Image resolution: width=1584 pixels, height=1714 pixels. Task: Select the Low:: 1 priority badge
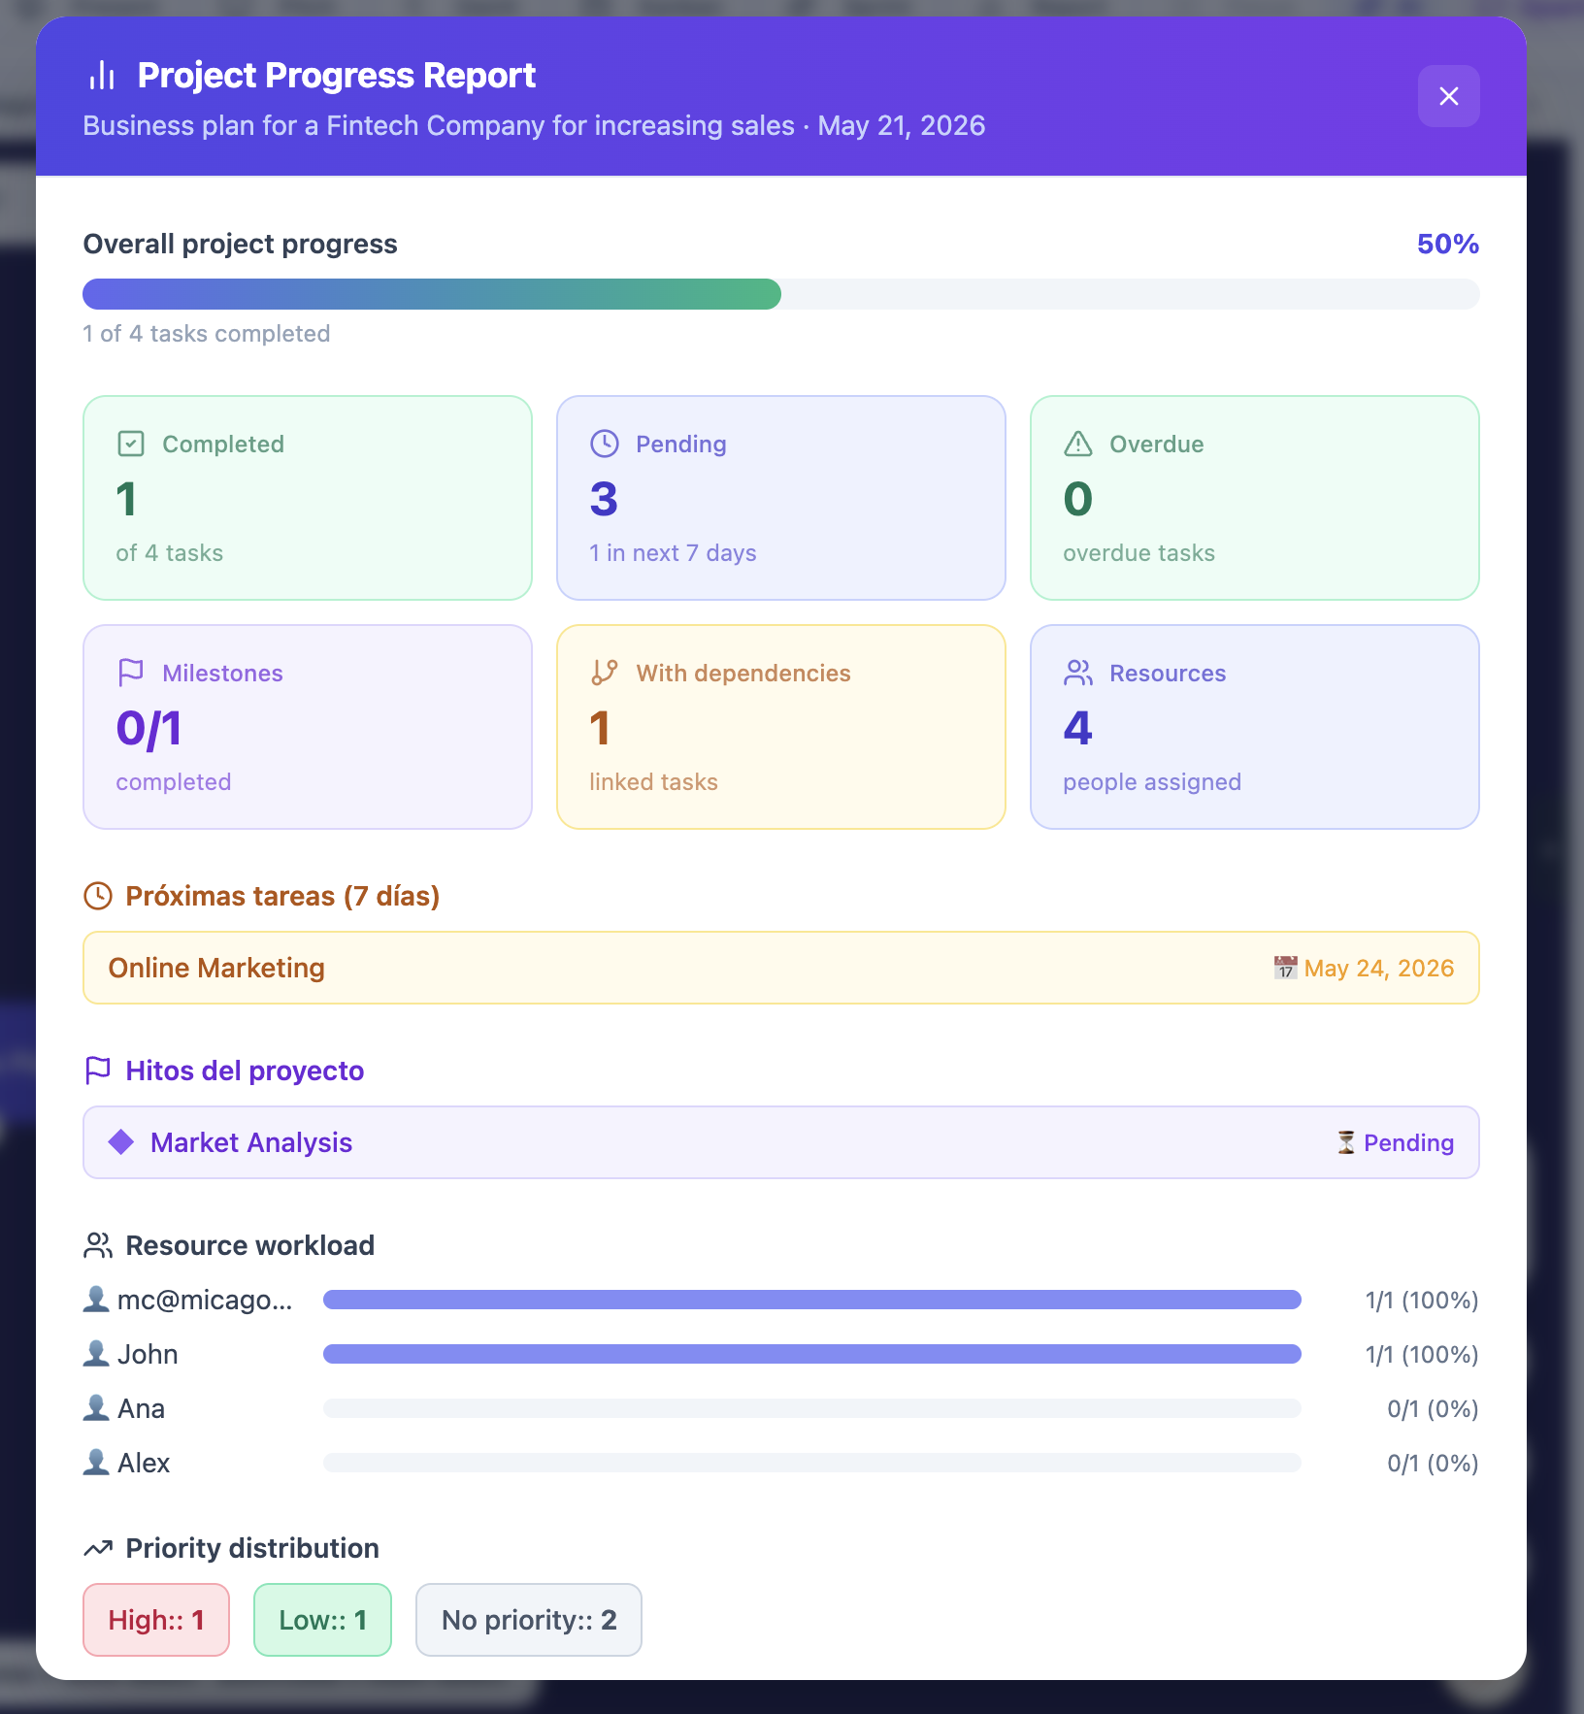click(x=322, y=1620)
